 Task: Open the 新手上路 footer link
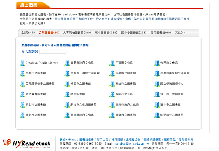pyautogui.click(x=103, y=140)
